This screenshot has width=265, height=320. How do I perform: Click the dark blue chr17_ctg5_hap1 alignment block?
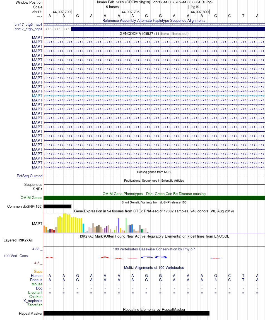click(x=168, y=29)
